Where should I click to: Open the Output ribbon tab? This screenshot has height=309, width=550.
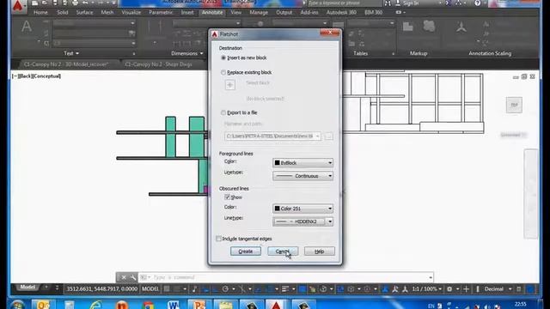point(284,12)
